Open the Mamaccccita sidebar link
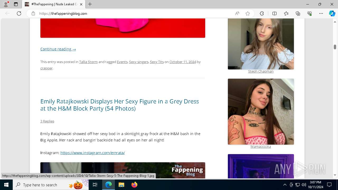This screenshot has width=338, height=190. click(x=261, y=146)
